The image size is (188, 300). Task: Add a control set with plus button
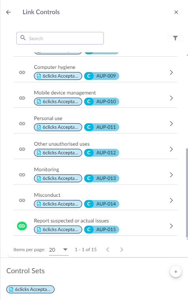pos(176,272)
